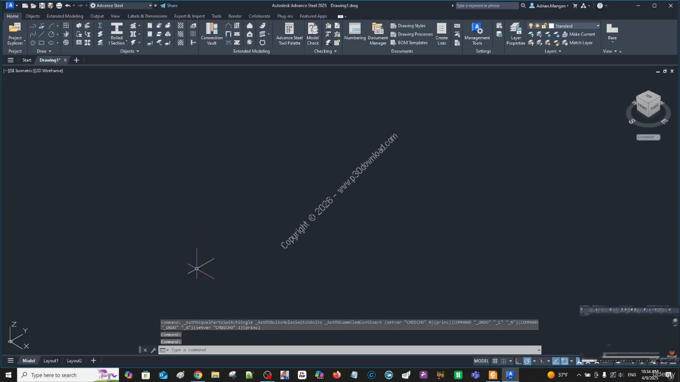Toggle isometric drafting in status bar

541,361
